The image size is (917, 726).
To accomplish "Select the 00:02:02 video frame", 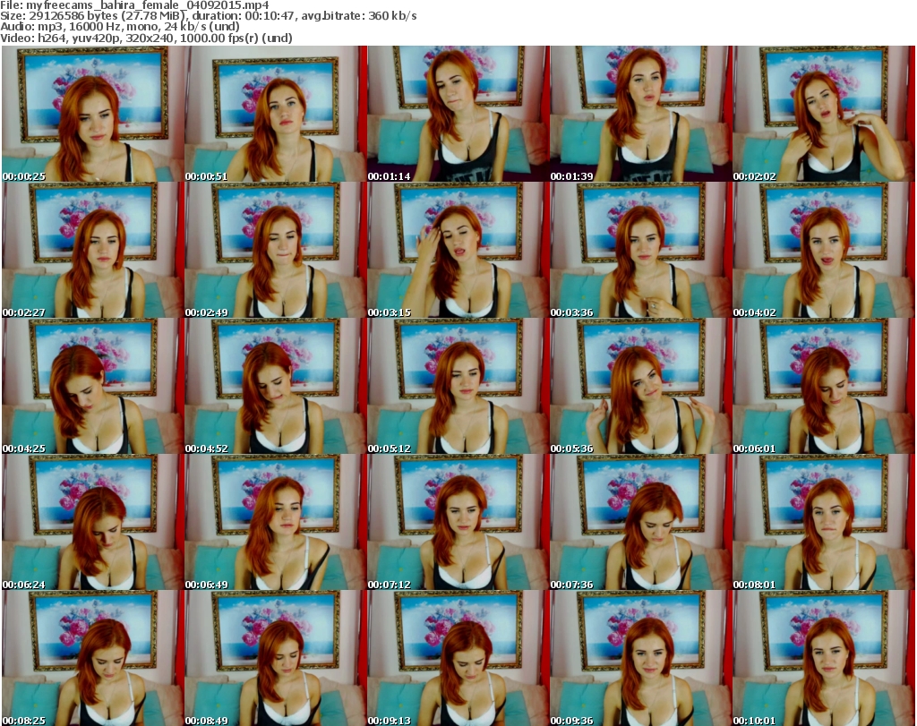I will [824, 114].
